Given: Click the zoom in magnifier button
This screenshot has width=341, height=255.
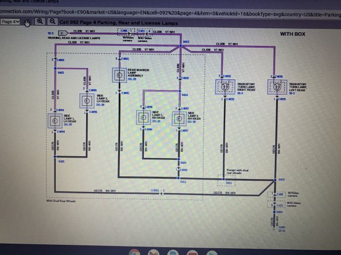Looking at the screenshot, I should [40, 22].
